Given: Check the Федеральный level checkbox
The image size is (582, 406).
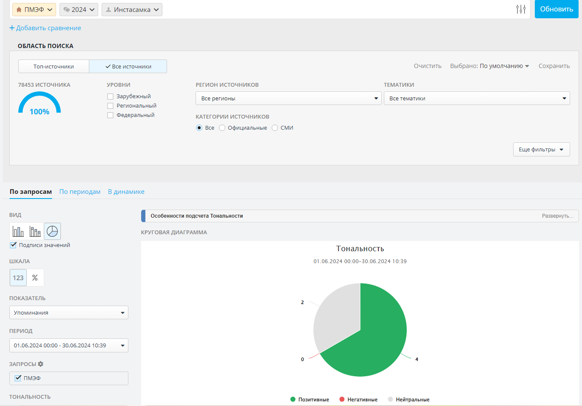Looking at the screenshot, I should 110,115.
